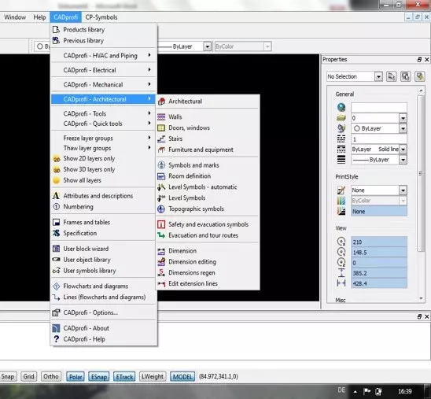Run Dimensions regen
The height and width of the screenshot is (399, 431).
pos(208,273)
